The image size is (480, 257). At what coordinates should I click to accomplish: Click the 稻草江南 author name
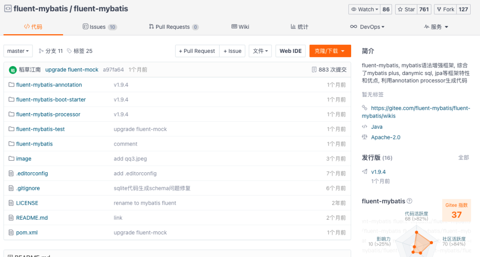(30, 70)
